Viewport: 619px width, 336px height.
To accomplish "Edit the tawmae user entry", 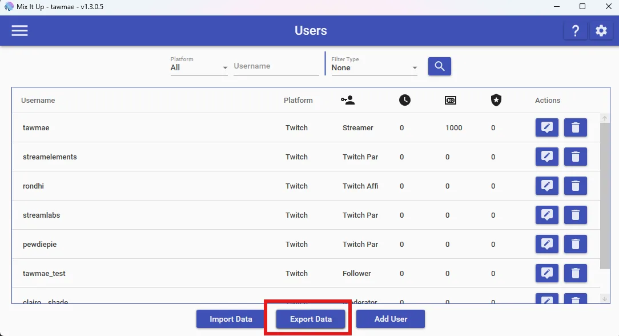I will coord(546,127).
